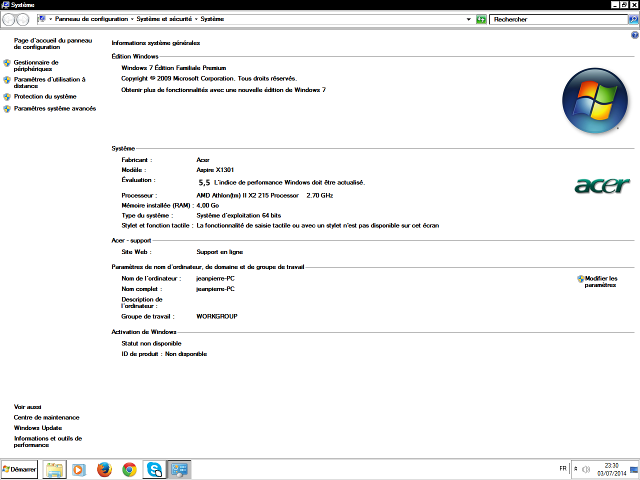The image size is (640, 480).
Task: Click the Copyright 2009 Microsoft Corporation line
Action: [x=209, y=78]
